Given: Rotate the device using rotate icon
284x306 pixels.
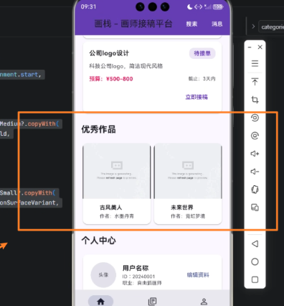Looking at the screenshot, I should (x=255, y=190).
